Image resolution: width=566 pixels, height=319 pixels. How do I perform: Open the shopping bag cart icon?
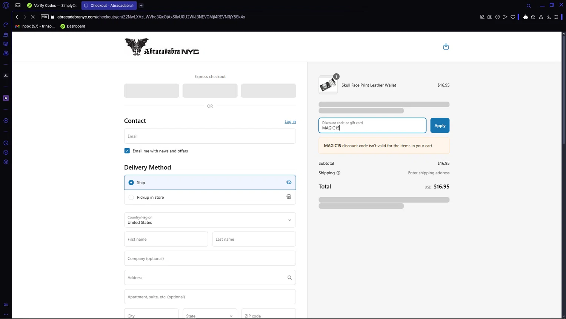[446, 47]
